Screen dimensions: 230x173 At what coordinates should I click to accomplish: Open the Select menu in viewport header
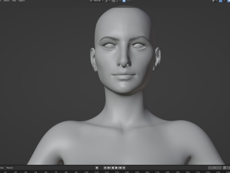click(x=6, y=1)
